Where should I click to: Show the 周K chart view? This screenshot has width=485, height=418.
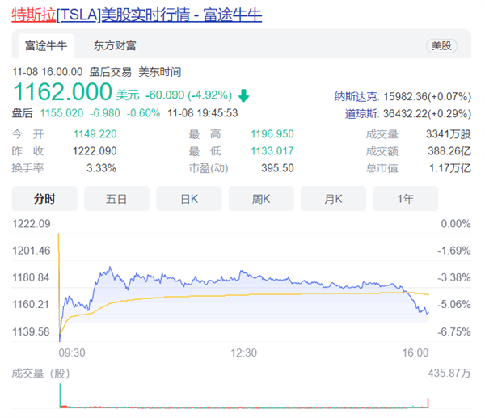(x=261, y=199)
